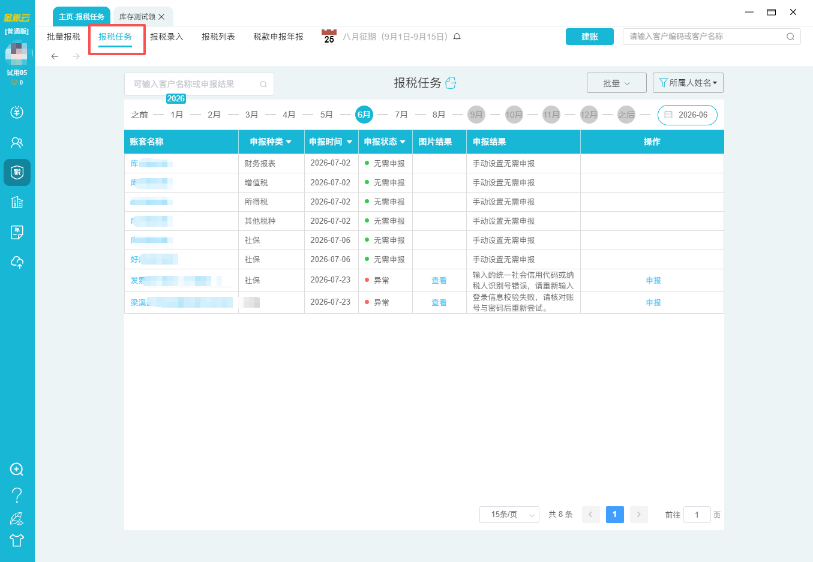
Task: Go to the next page arrow
Action: click(x=638, y=515)
